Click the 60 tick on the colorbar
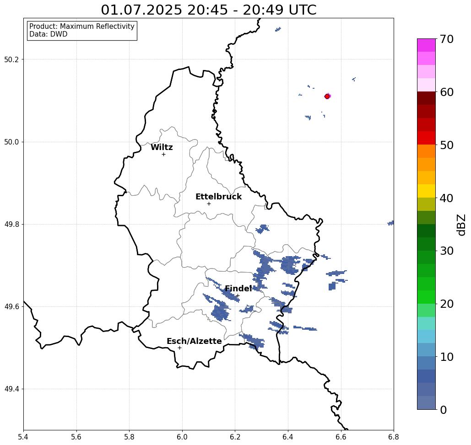 coord(446,92)
